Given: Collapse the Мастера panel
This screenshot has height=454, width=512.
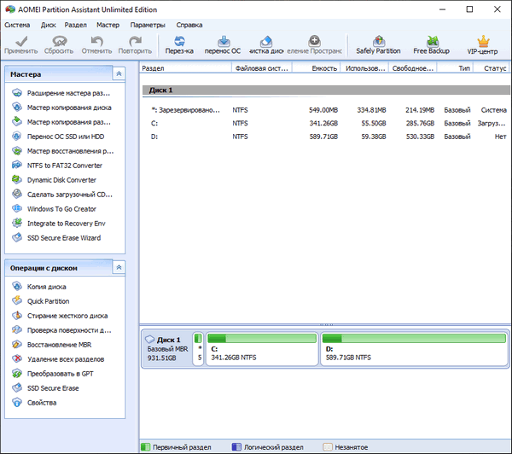Looking at the screenshot, I should [x=118, y=75].
